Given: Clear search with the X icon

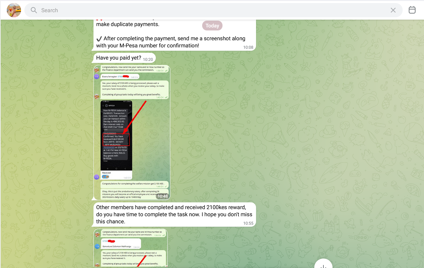Looking at the screenshot, I should tap(393, 10).
